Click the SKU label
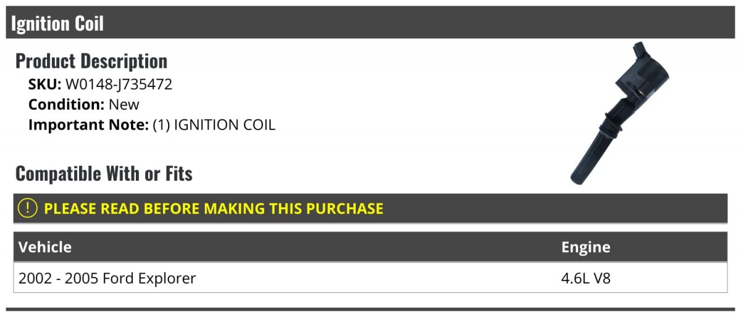The width and height of the screenshot is (741, 317). pos(45,84)
